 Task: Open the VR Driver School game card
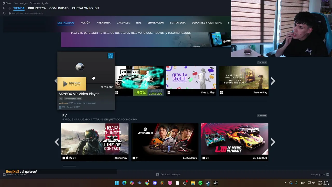(139, 81)
